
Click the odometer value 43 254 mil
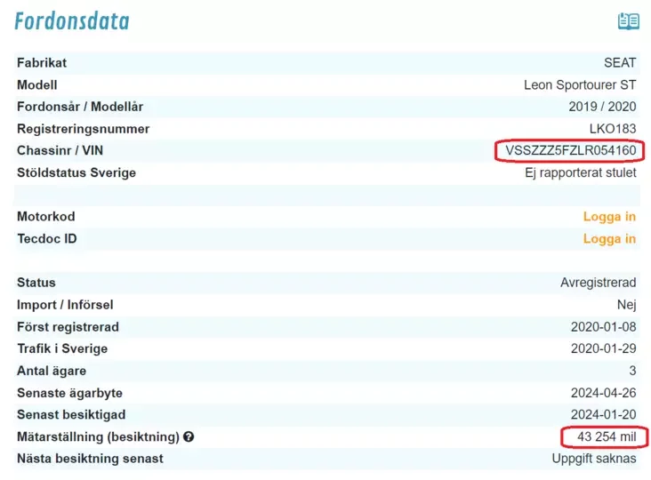tap(604, 437)
